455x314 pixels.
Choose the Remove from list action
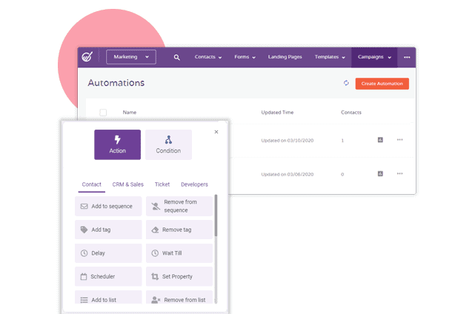(179, 298)
